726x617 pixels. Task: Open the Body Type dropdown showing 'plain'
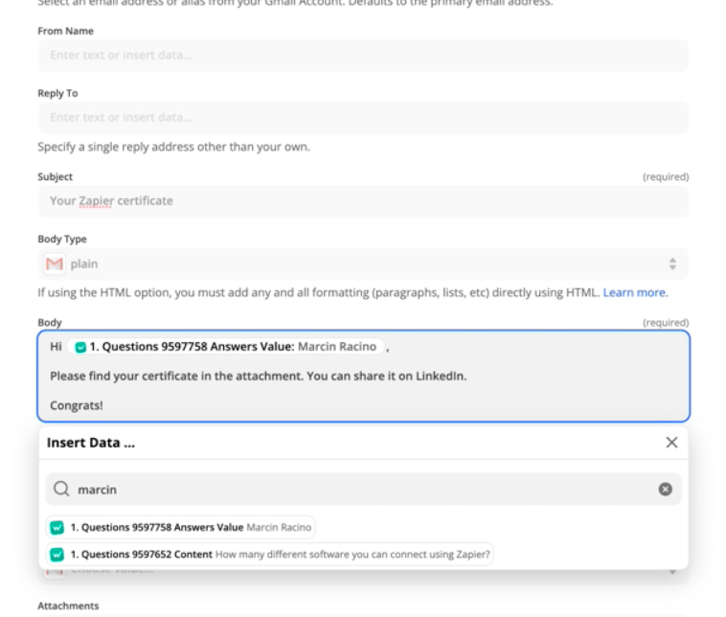(x=363, y=263)
